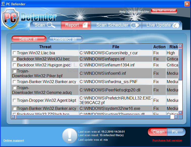This screenshot has height=147, width=191.
Task: Click the magnifying glass Scan icon
Action: [51, 25]
